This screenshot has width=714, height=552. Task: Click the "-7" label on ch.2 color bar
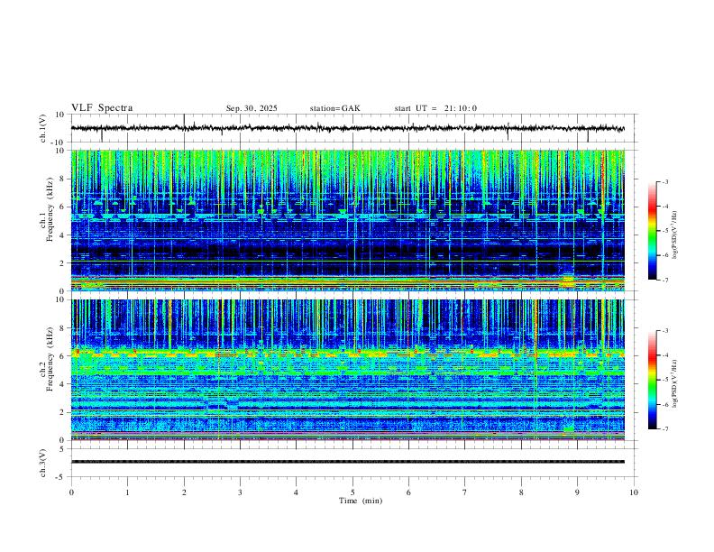(665, 429)
